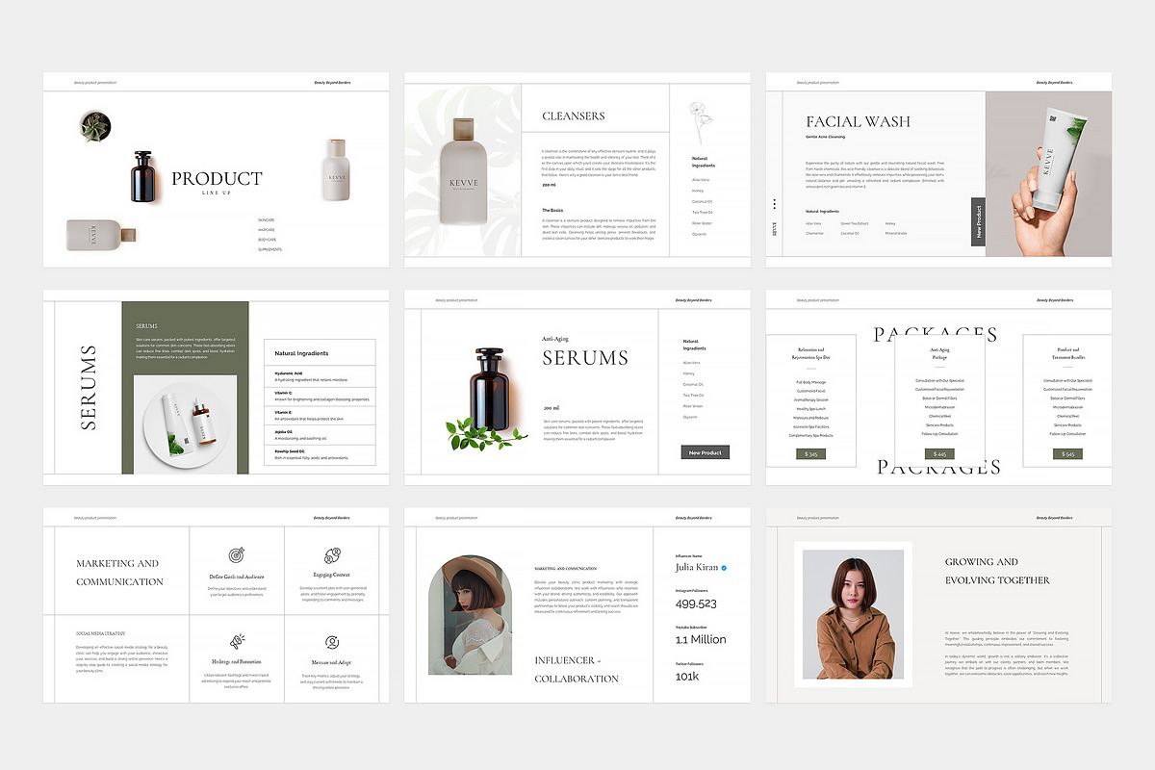Click the Engaging Content label
Image resolution: width=1155 pixels, height=770 pixels.
(x=331, y=576)
